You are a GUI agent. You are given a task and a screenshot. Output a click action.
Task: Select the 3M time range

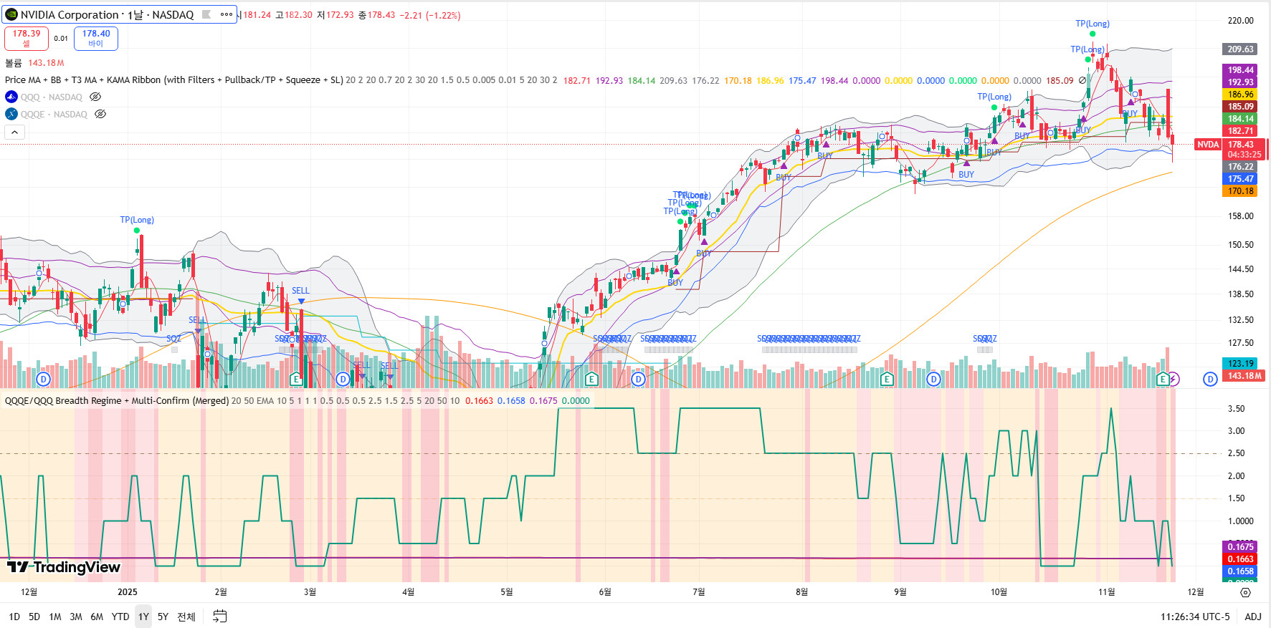click(x=76, y=617)
